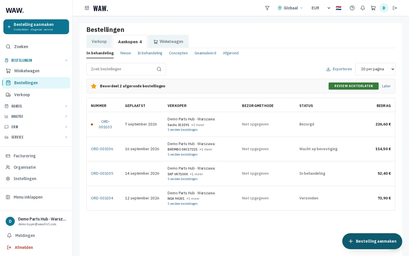Viewport: 409px width, 256px height.
Task: Open notifications bell in top bar
Action: tap(363, 8)
